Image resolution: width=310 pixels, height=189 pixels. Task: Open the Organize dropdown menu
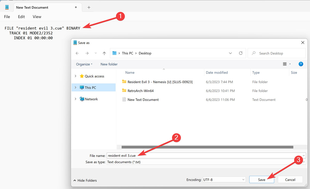84,64
